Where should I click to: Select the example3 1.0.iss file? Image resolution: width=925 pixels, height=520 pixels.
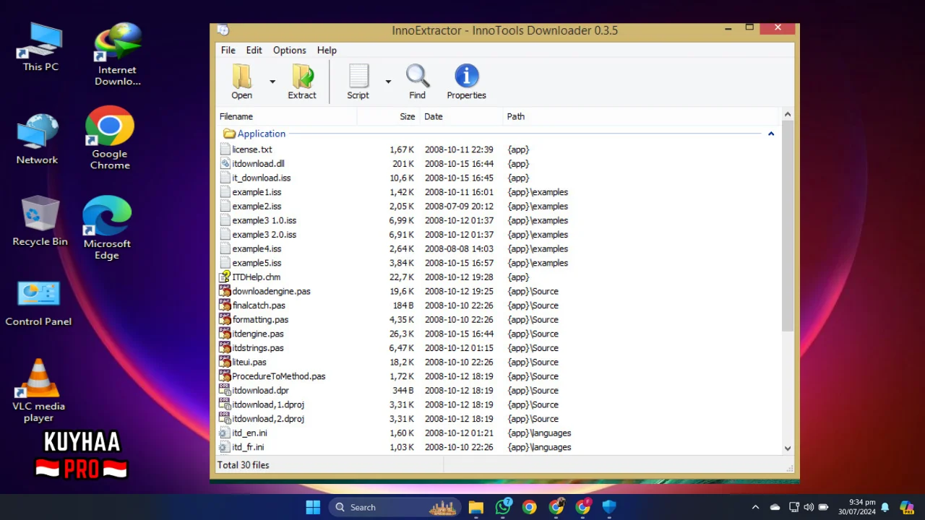point(264,220)
